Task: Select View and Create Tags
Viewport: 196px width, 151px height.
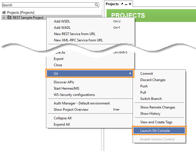Action: [x=156, y=122]
